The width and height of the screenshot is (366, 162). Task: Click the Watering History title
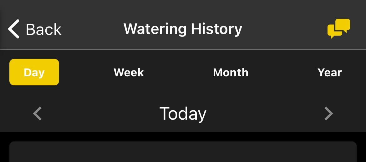[x=183, y=29]
